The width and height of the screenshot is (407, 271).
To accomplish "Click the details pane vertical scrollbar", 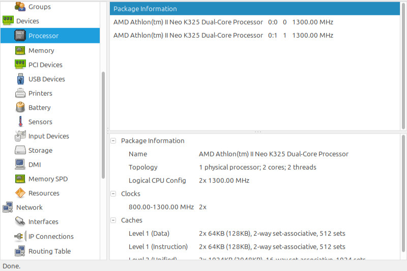I will coord(403,193).
